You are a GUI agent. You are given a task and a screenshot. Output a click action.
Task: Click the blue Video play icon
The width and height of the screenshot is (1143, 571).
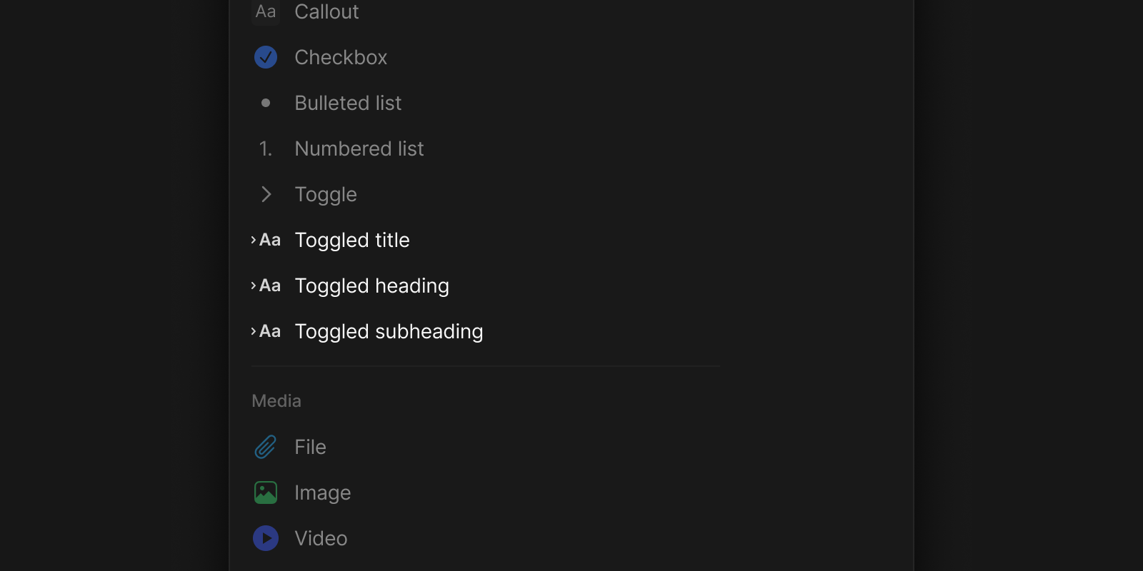[x=266, y=538]
